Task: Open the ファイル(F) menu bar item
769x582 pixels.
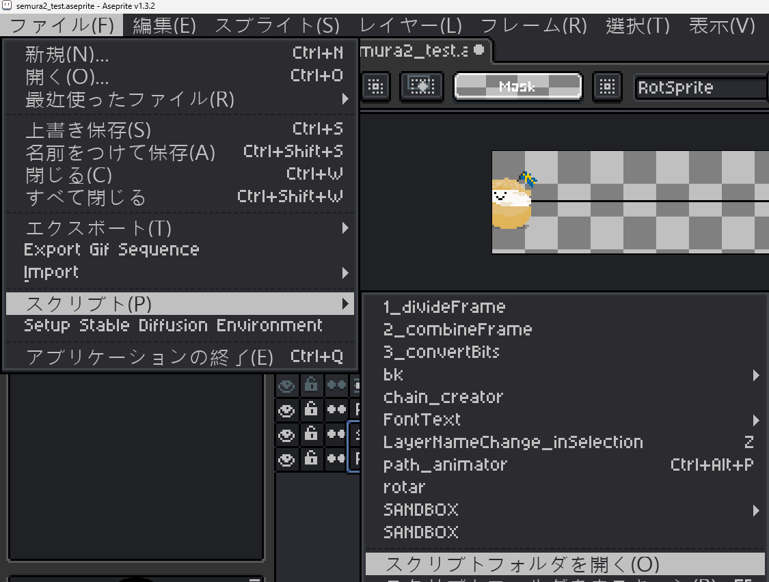Action: tap(62, 25)
